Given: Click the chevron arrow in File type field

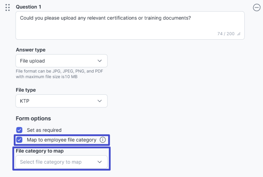Looking at the screenshot, I should [100, 101].
